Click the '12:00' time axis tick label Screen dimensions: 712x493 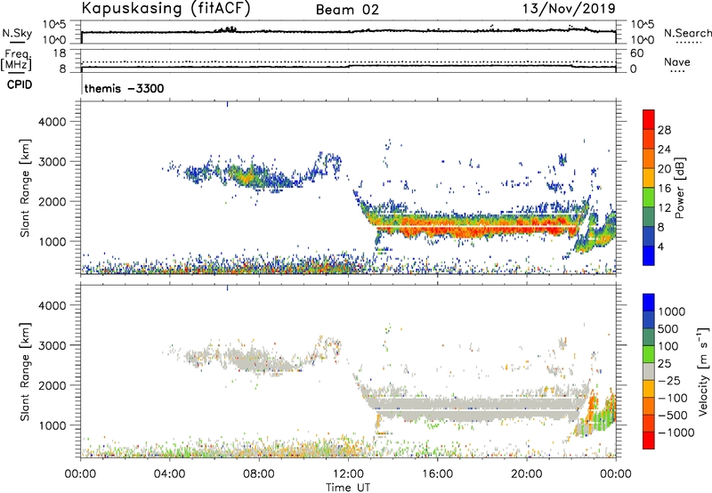point(348,474)
